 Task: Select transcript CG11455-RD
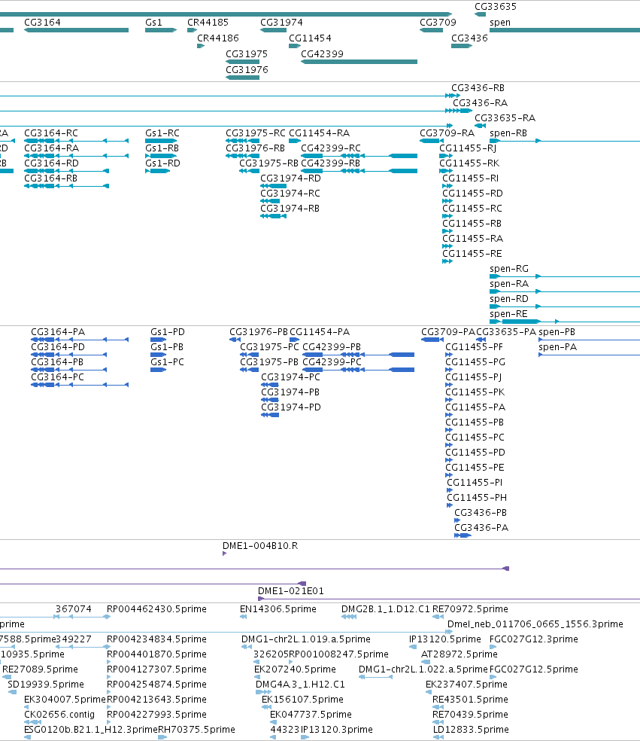pyautogui.click(x=472, y=194)
